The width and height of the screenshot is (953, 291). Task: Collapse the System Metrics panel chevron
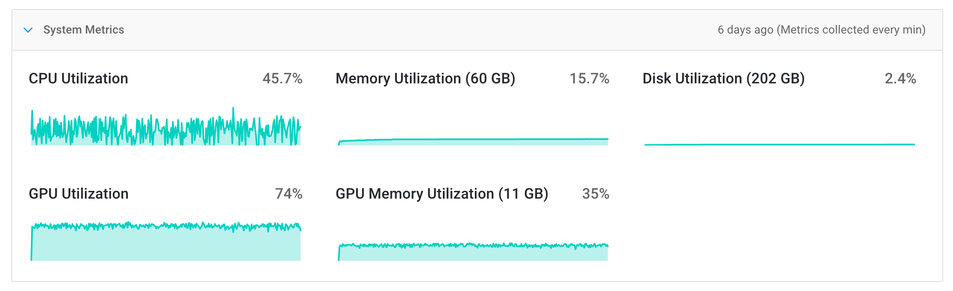pyautogui.click(x=28, y=30)
